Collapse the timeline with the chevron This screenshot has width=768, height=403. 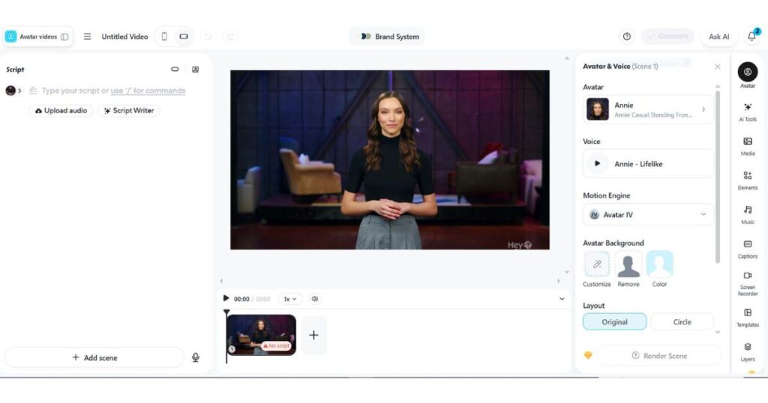point(562,299)
